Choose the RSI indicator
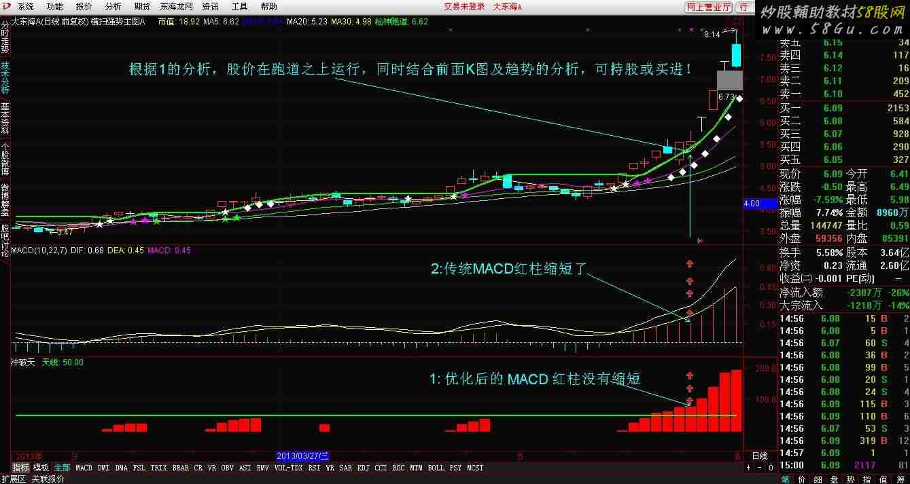Viewport: 910px width, 484px height. coord(314,468)
